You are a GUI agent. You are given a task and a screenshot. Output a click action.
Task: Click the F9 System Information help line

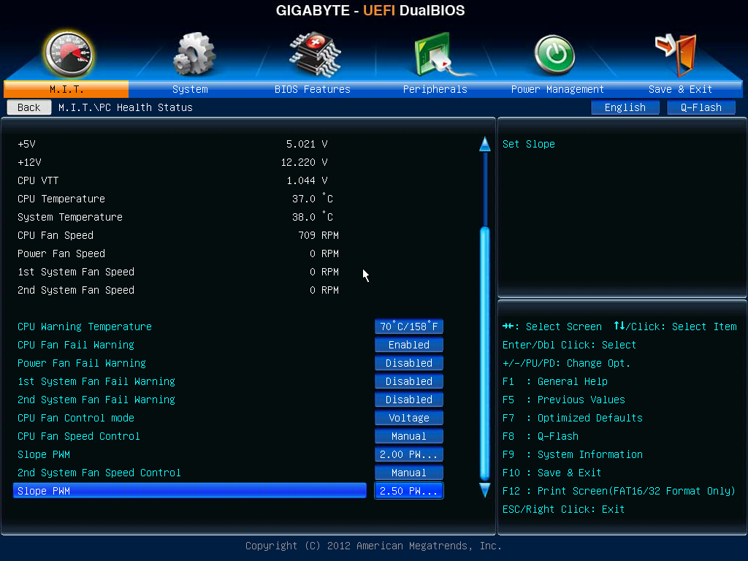573,454
